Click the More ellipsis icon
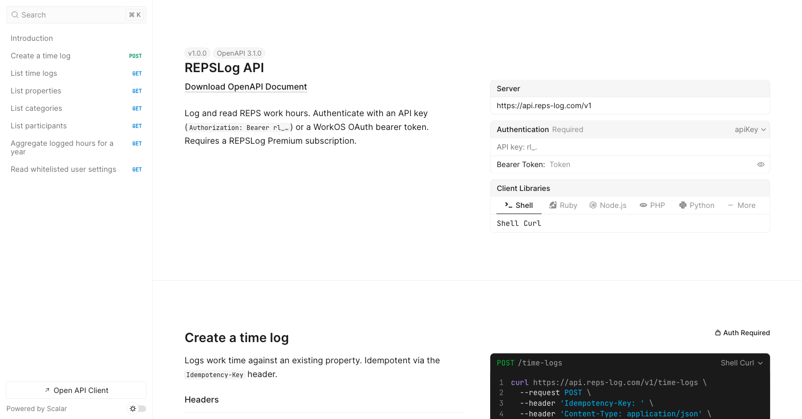The height and width of the screenshot is (419, 802). pos(730,205)
